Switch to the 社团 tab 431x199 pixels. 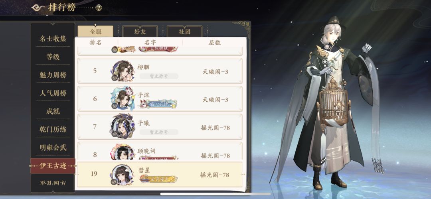tap(184, 32)
